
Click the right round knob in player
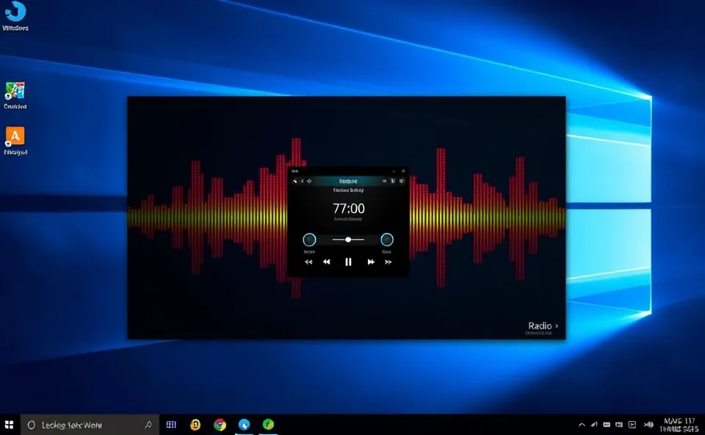tap(387, 240)
